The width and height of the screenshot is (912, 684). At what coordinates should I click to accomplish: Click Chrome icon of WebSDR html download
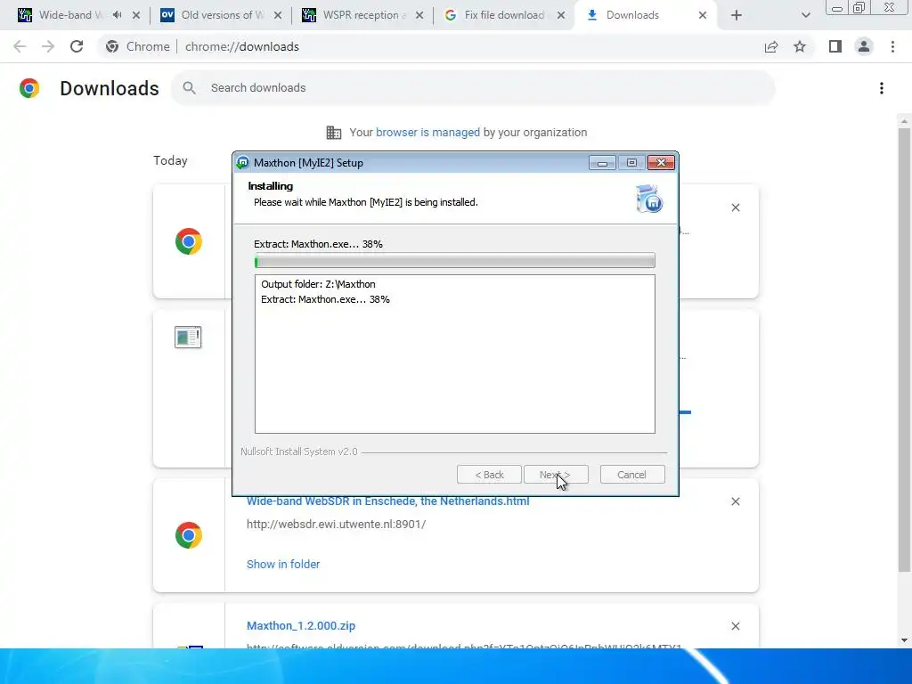pyautogui.click(x=189, y=535)
